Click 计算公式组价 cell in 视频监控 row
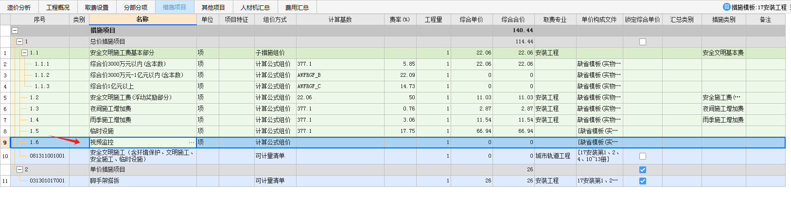The image size is (791, 199). (275, 143)
